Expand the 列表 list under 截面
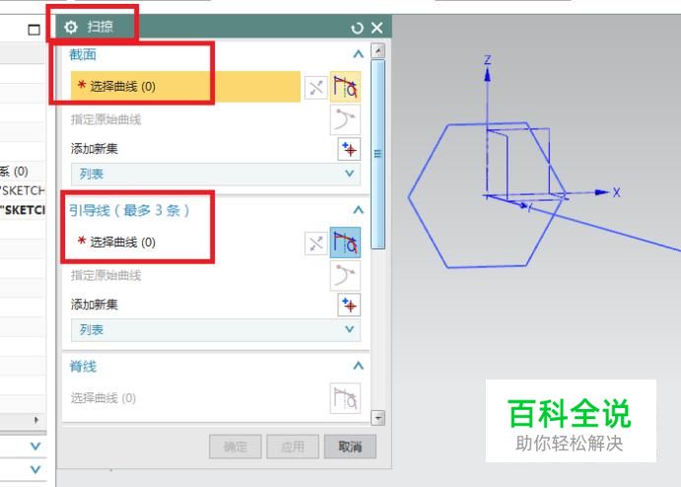The height and width of the screenshot is (487, 681). 216,174
